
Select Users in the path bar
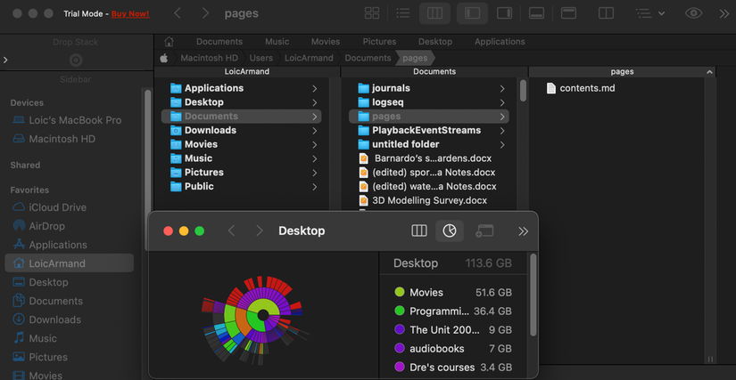point(261,58)
